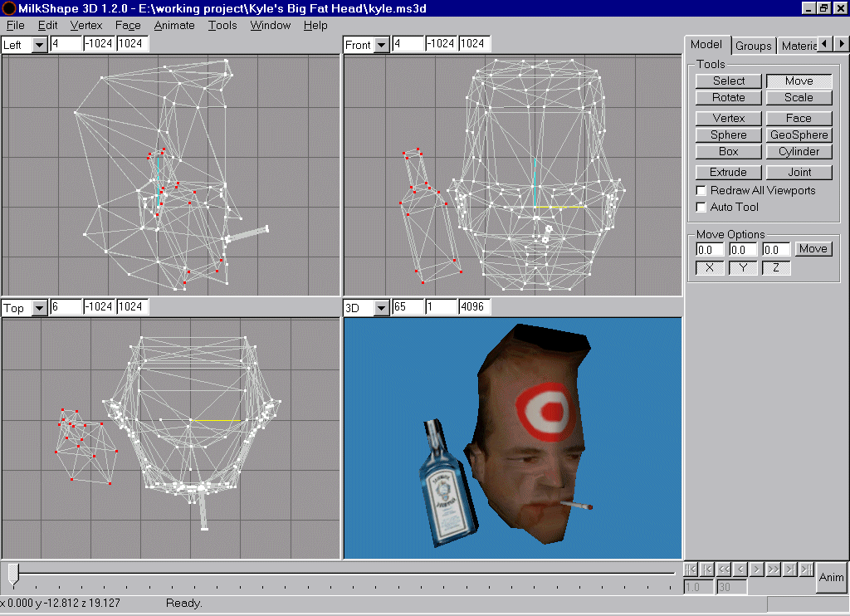The image size is (850, 616).
Task: Toggle the Z axis in Move Options
Action: point(775,267)
